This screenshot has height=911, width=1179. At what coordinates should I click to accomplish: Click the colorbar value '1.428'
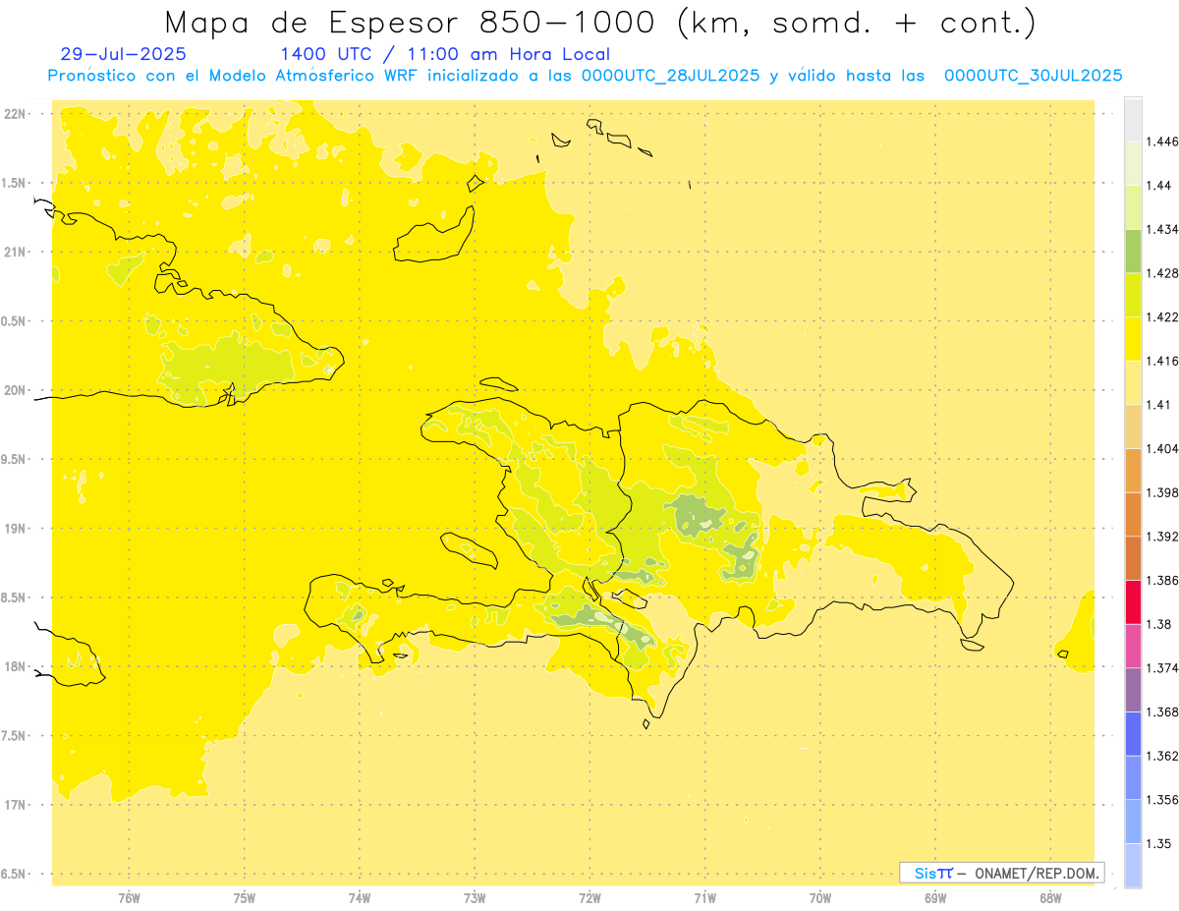click(x=1162, y=273)
